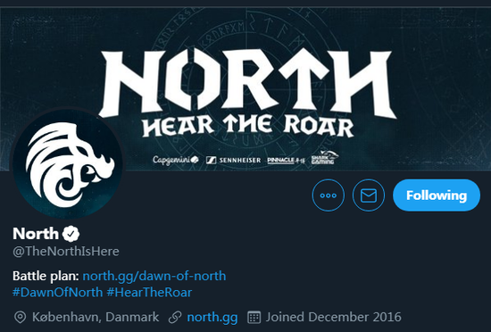This screenshot has width=491, height=332.
Task: Select the #HearTheRoar hashtag
Action: point(149,292)
